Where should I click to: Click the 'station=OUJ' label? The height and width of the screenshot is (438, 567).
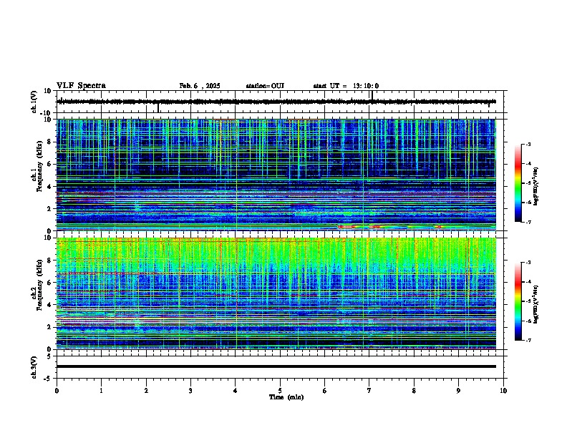(x=265, y=86)
